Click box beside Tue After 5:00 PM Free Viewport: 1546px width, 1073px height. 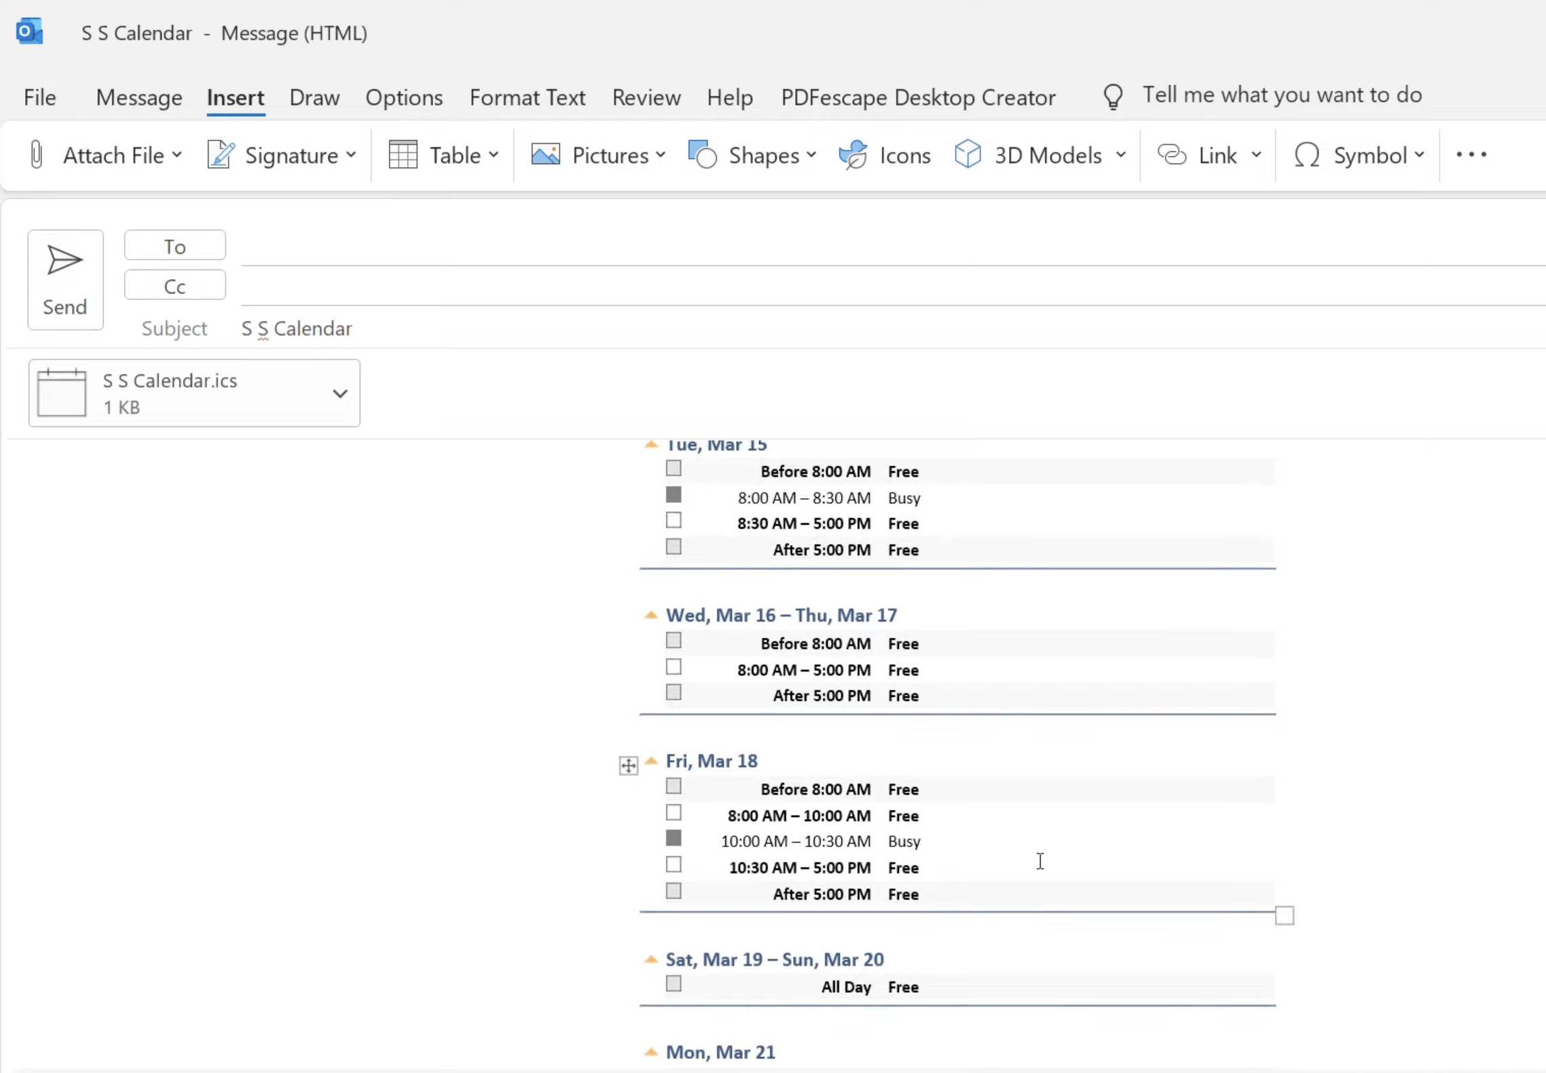pyautogui.click(x=673, y=547)
